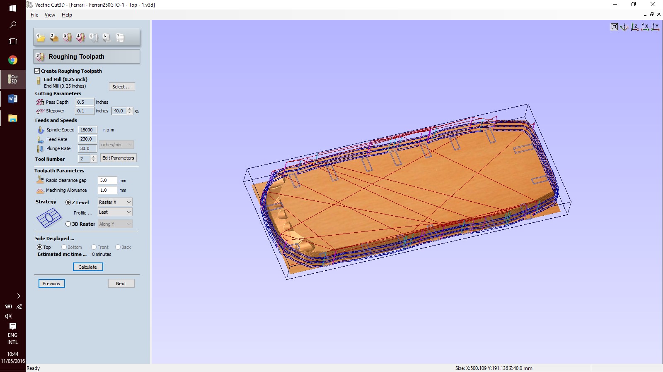Click the Machining Allowance field

click(107, 190)
